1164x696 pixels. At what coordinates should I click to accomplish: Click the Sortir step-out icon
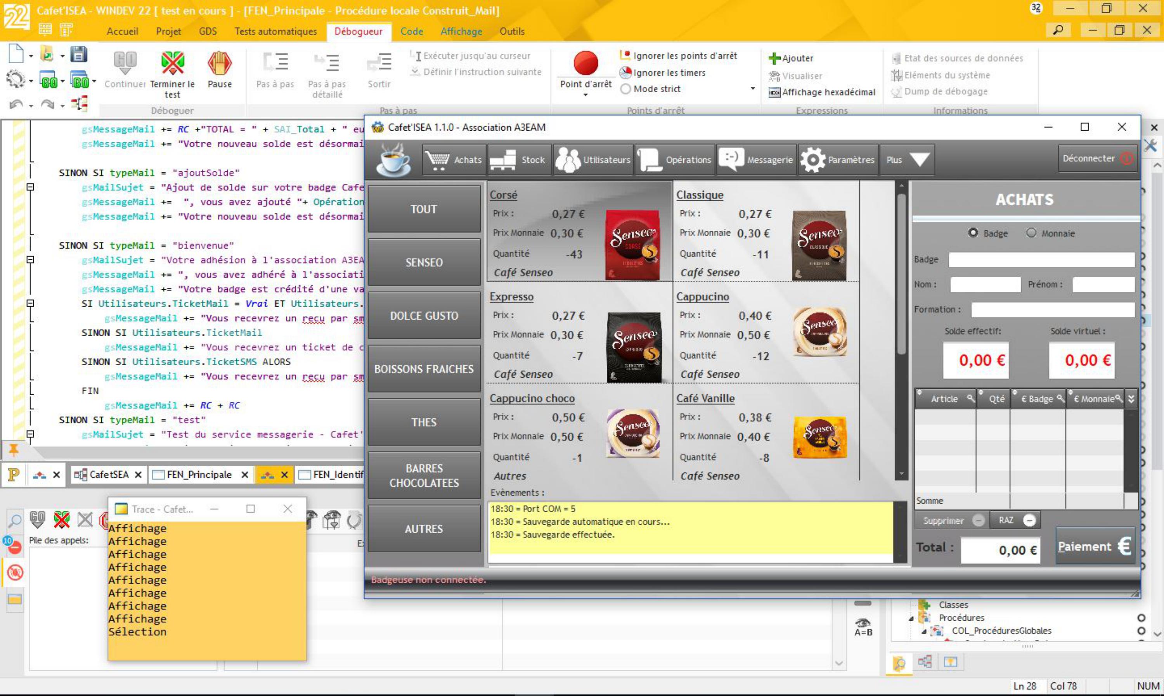coord(379,62)
